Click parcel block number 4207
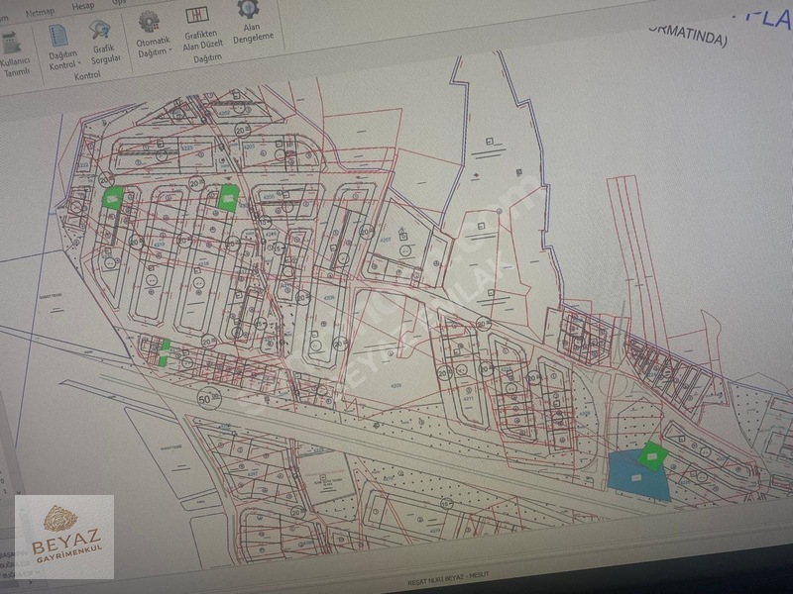Viewport: 793px width, 594px height. tap(386, 240)
